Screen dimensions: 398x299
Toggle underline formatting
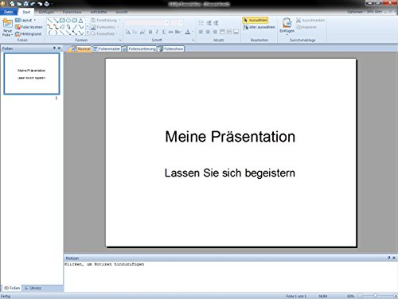point(164,32)
